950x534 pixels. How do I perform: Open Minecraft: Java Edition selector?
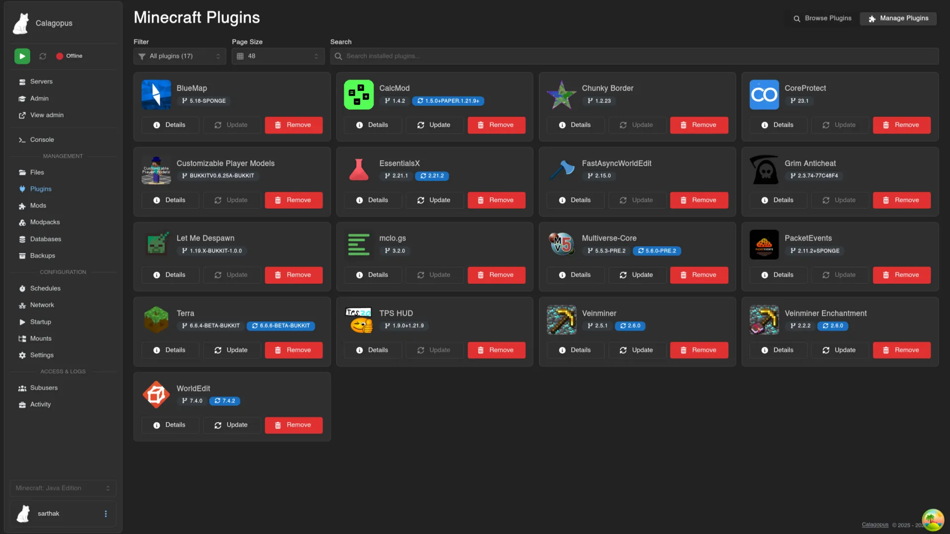63,488
